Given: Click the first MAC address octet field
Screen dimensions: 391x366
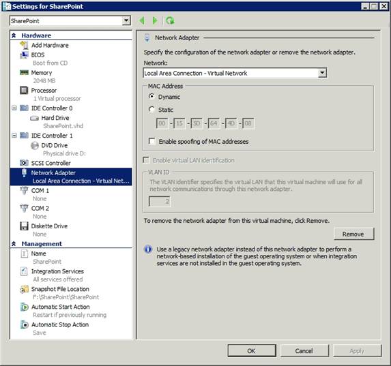Looking at the screenshot, I should click(x=162, y=123).
